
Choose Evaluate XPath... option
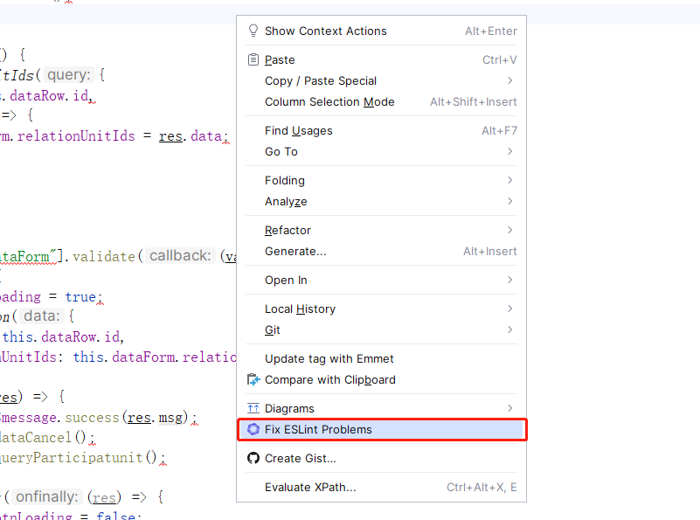(x=310, y=487)
